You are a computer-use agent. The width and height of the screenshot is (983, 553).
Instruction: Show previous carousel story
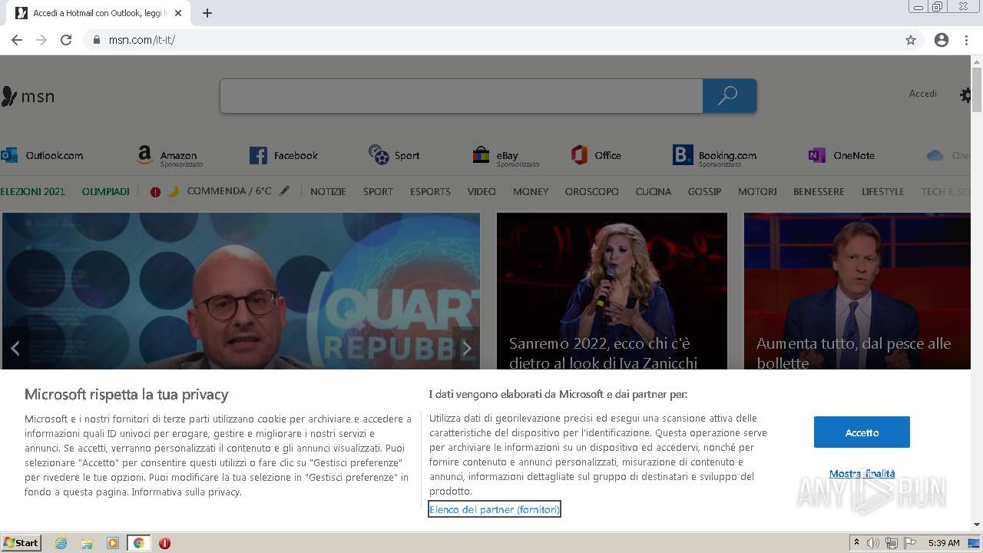(15, 348)
